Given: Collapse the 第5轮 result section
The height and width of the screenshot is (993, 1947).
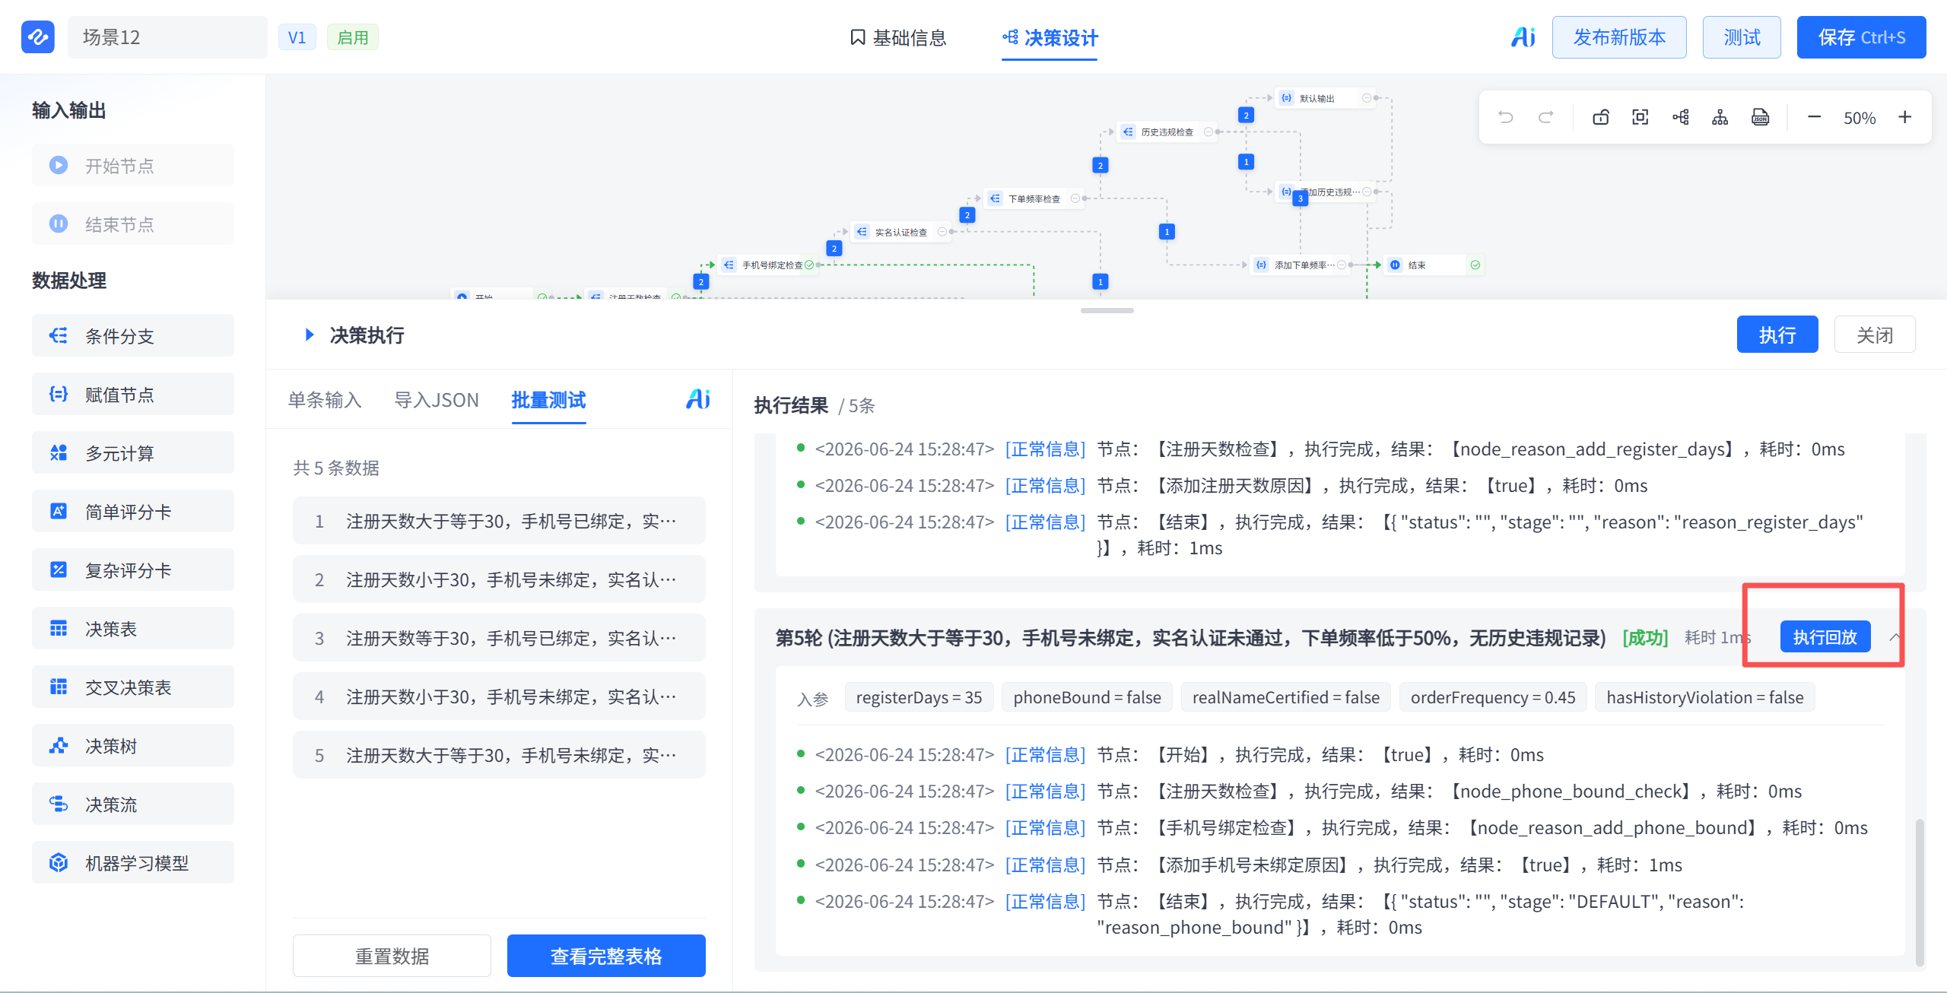Looking at the screenshot, I should [x=1895, y=637].
